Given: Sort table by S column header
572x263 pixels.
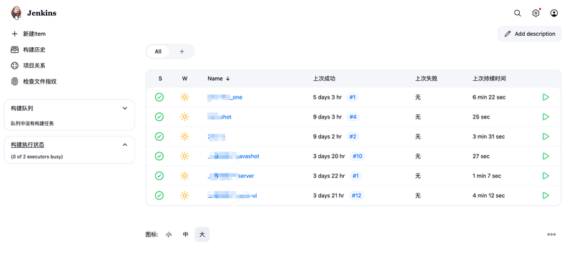Looking at the screenshot, I should click(x=160, y=79).
